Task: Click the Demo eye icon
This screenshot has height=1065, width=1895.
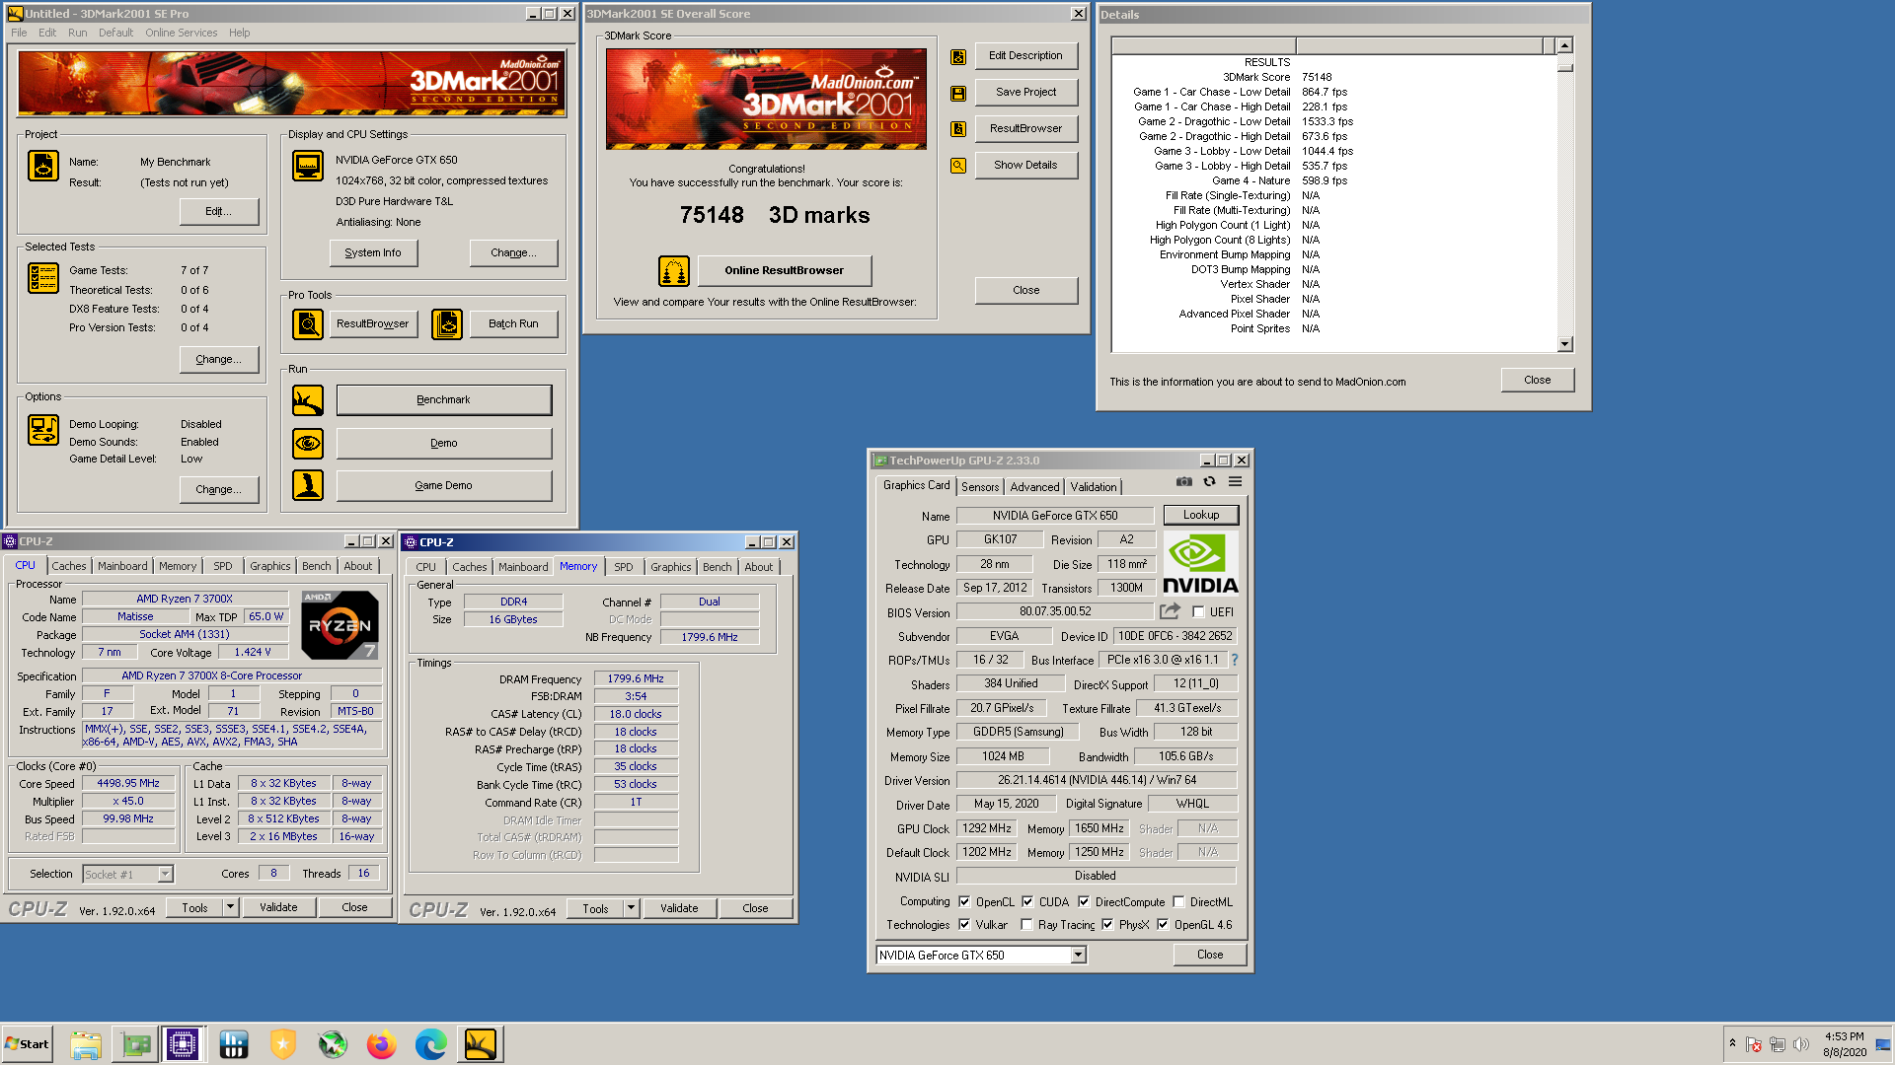Action: [x=308, y=443]
